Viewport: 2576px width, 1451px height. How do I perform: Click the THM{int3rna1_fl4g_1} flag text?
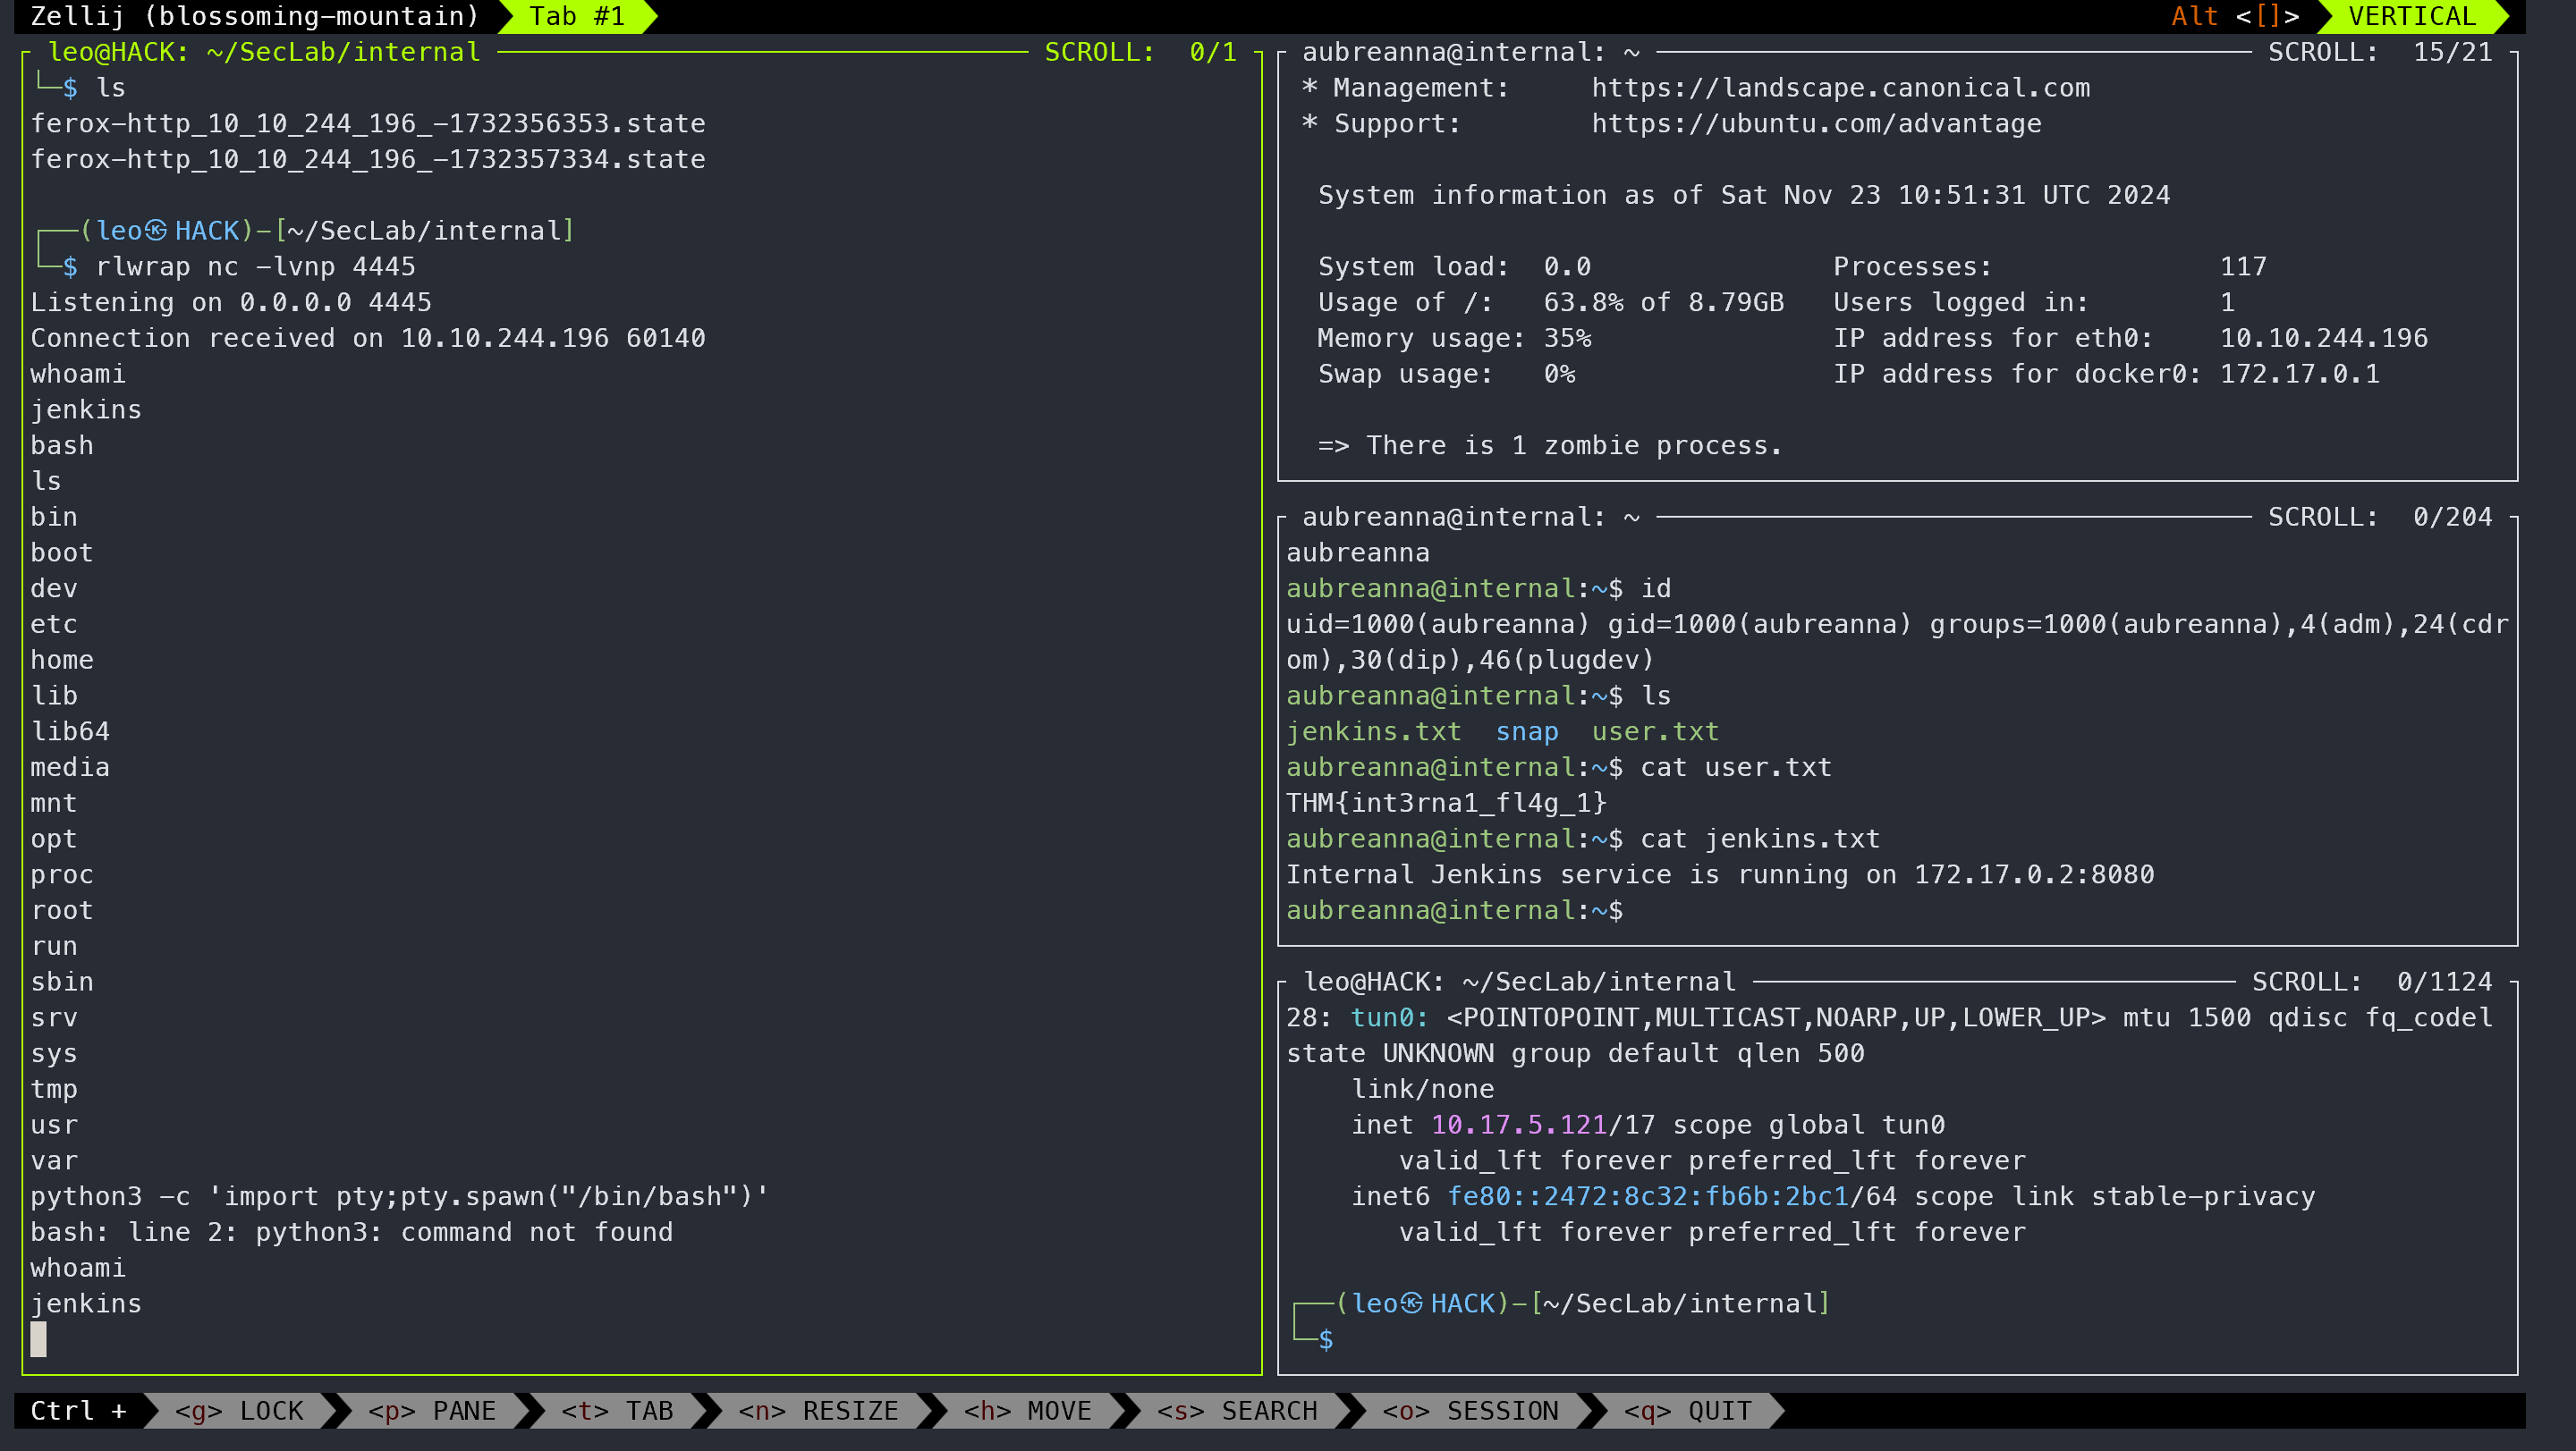click(1446, 804)
